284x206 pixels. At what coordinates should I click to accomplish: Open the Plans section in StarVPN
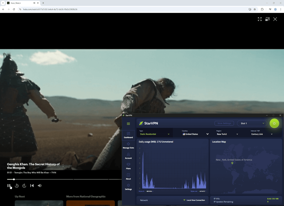pyautogui.click(x=128, y=166)
